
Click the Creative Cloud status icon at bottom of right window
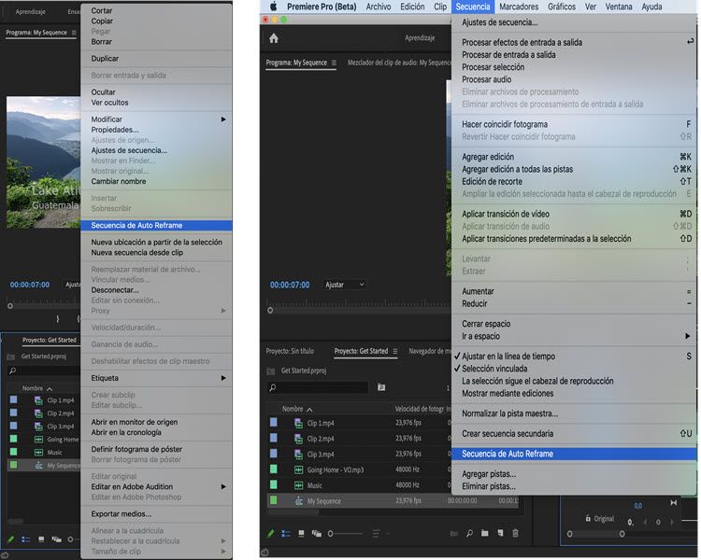coord(265,553)
